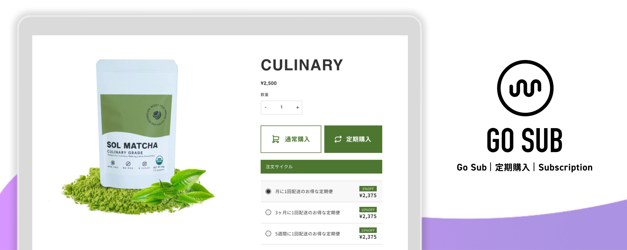Select the 5週間に1回配送 subscription radio
This screenshot has width=627, height=250.
pyautogui.click(x=268, y=233)
